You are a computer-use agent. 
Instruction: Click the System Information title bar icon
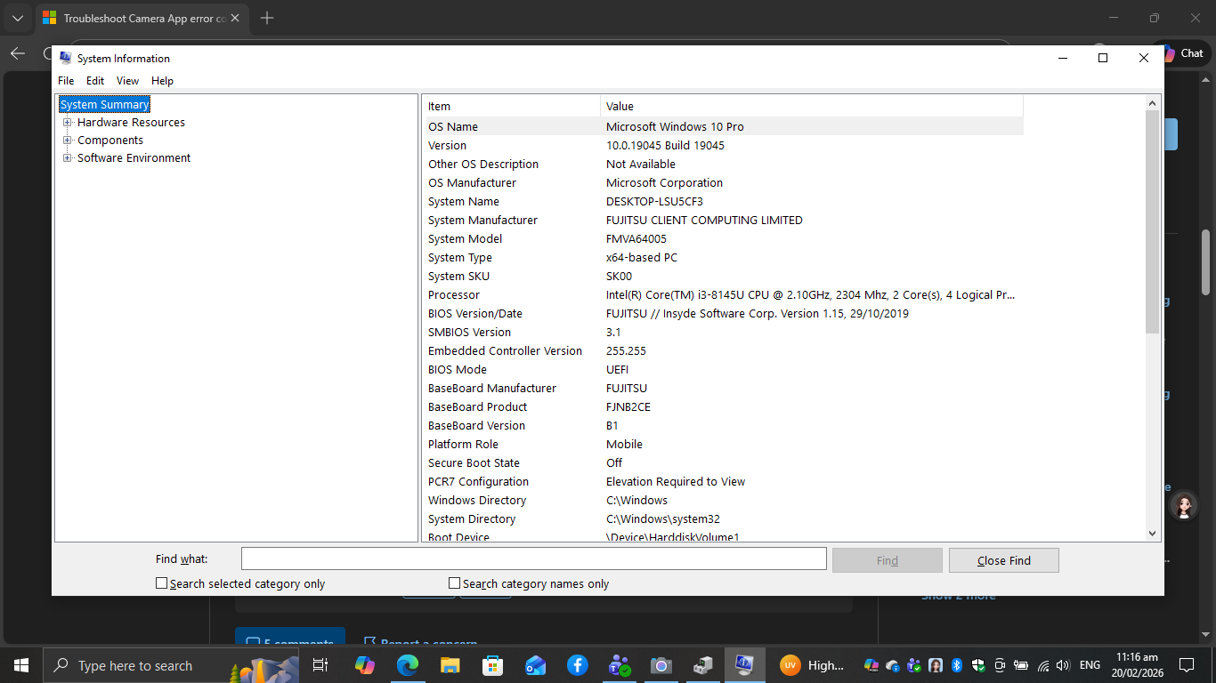click(66, 58)
